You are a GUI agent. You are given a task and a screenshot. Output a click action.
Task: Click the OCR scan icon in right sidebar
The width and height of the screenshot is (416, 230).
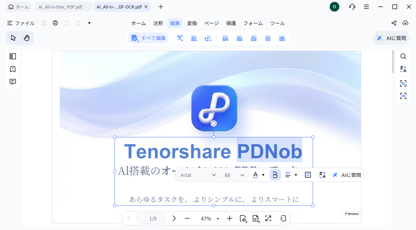tap(403, 84)
